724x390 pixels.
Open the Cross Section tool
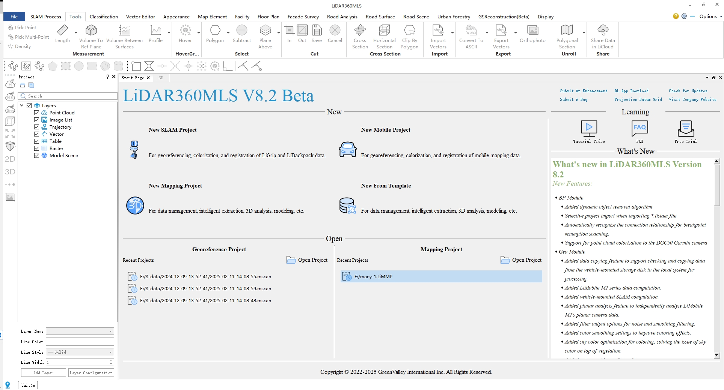(360, 36)
